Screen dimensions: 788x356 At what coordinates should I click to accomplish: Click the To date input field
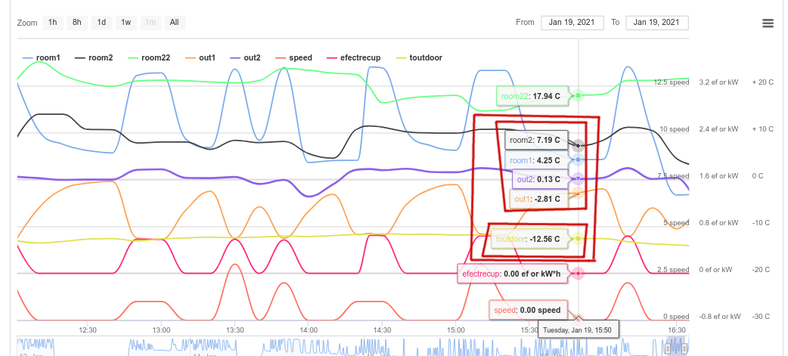tap(656, 23)
